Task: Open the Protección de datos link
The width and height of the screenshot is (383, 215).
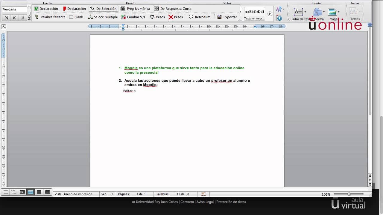Action: [231, 202]
